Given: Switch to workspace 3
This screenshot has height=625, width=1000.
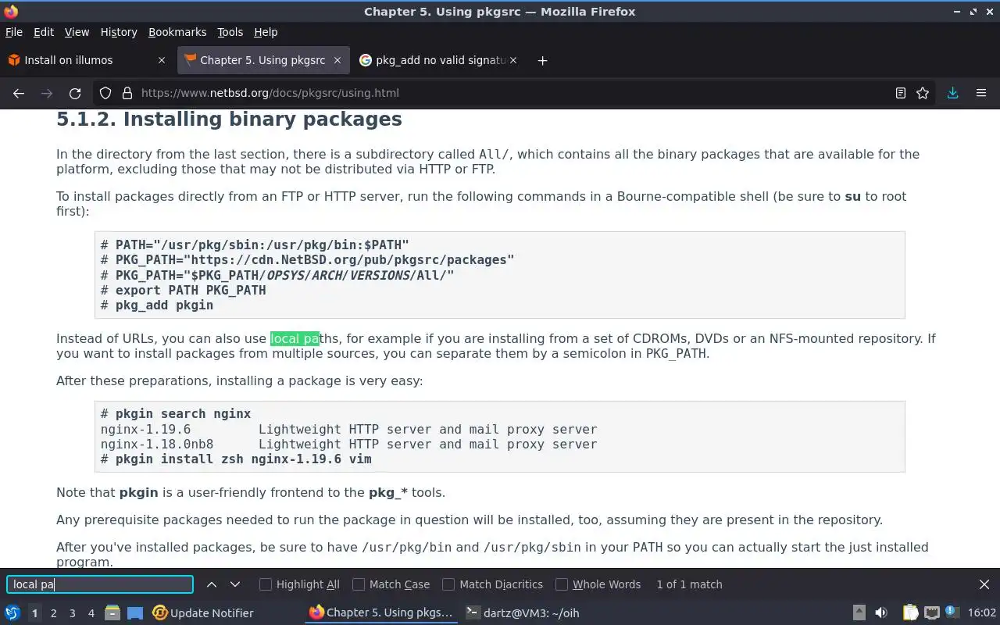Looking at the screenshot, I should [72, 613].
